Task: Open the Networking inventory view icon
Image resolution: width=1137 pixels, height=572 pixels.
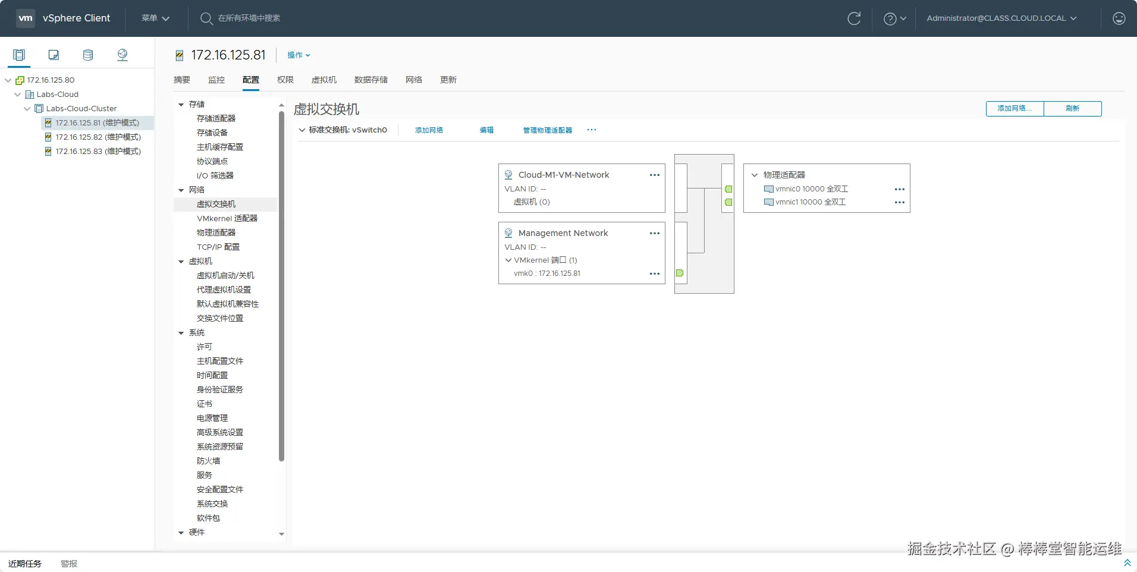Action: click(x=123, y=55)
